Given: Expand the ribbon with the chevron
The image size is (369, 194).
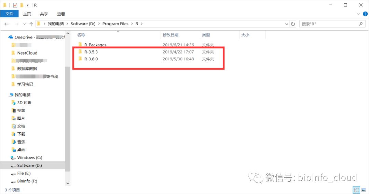Looking at the screenshot, I should (x=358, y=14).
